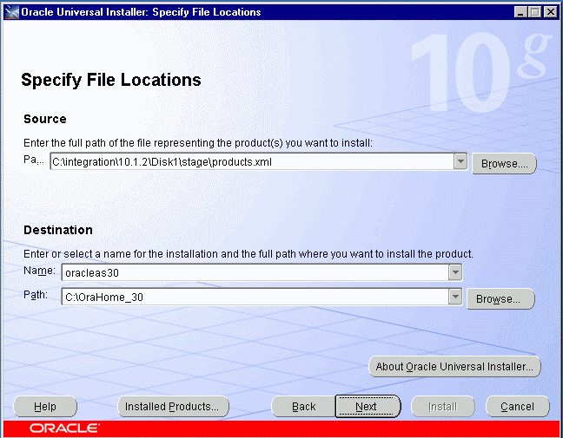Cancel the installation
The height and width of the screenshot is (438, 563).
(x=518, y=407)
